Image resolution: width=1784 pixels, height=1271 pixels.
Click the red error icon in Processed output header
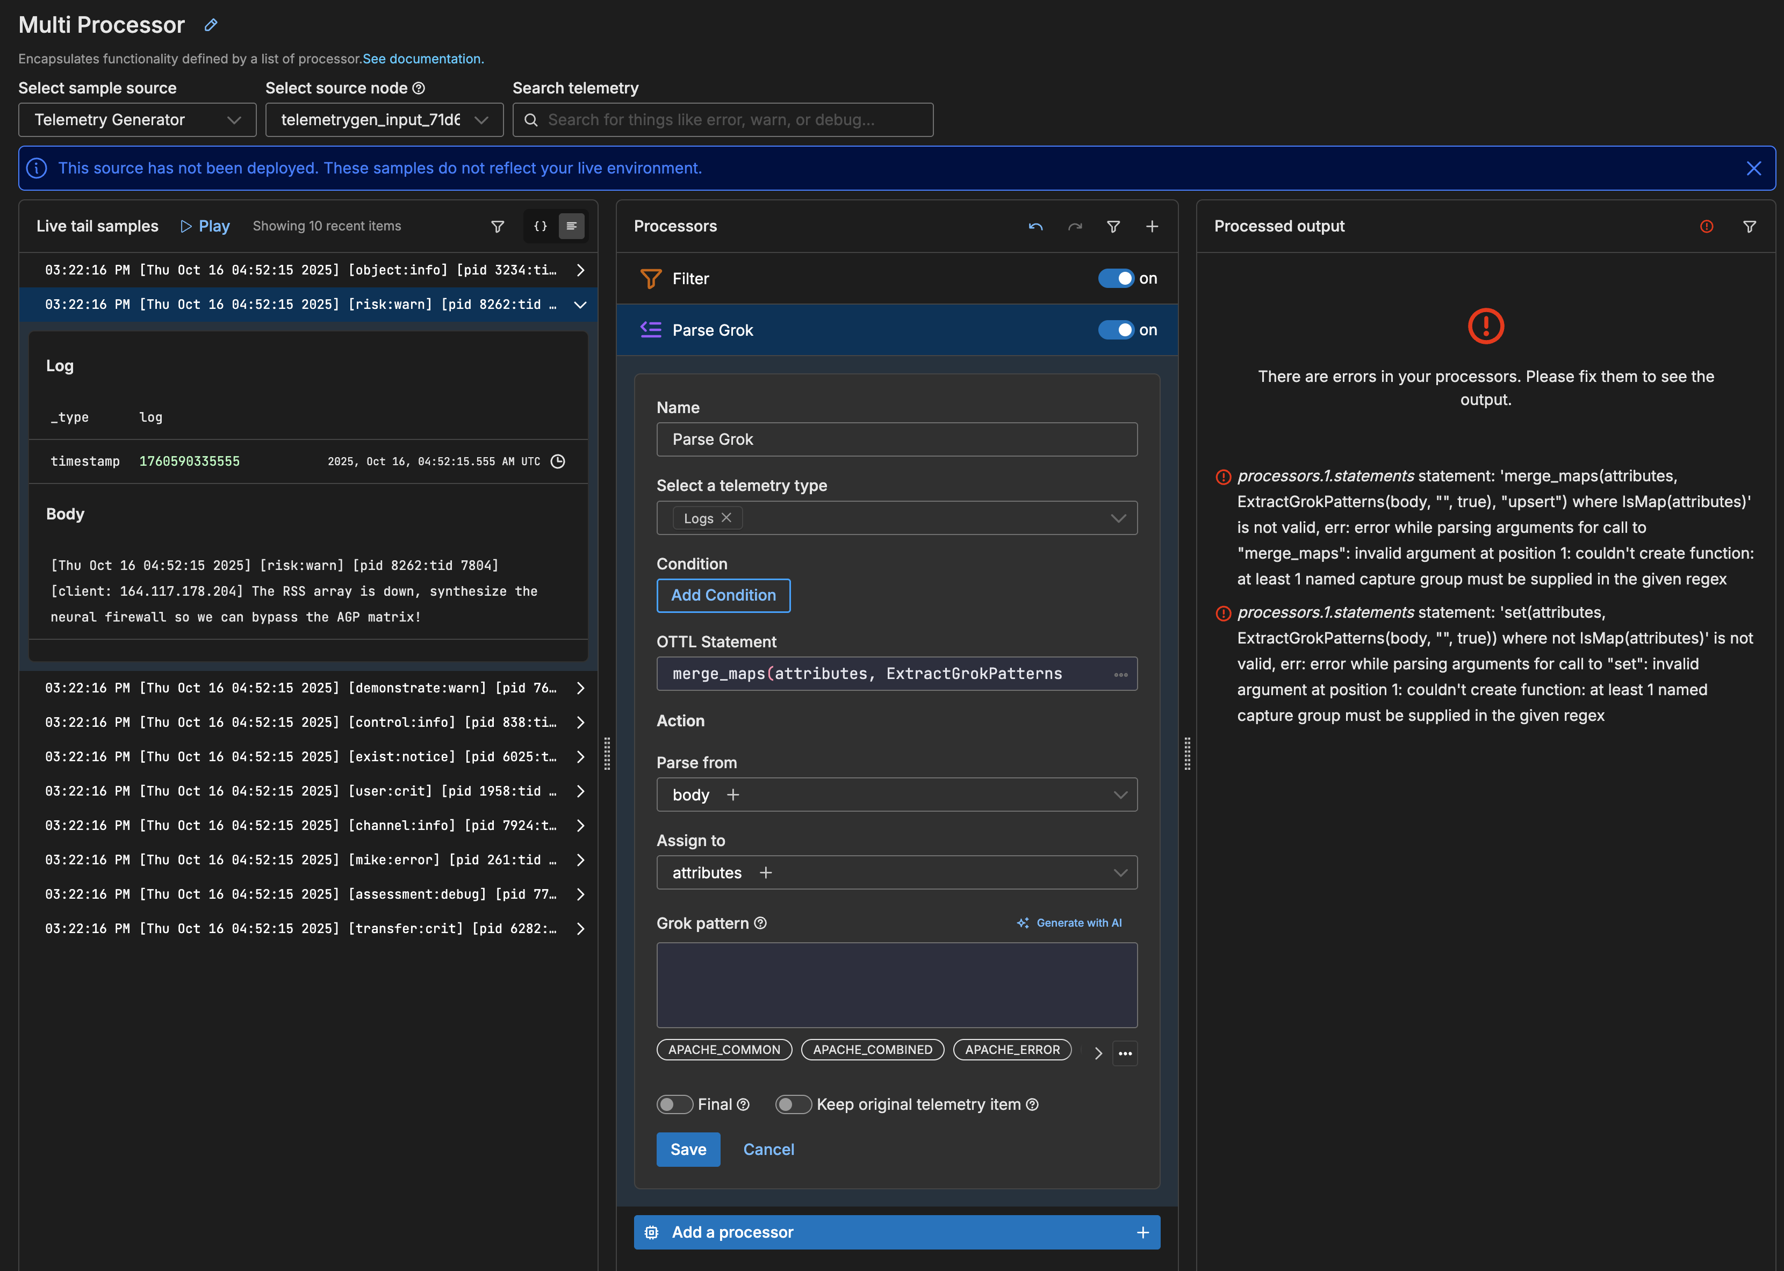(x=1707, y=226)
